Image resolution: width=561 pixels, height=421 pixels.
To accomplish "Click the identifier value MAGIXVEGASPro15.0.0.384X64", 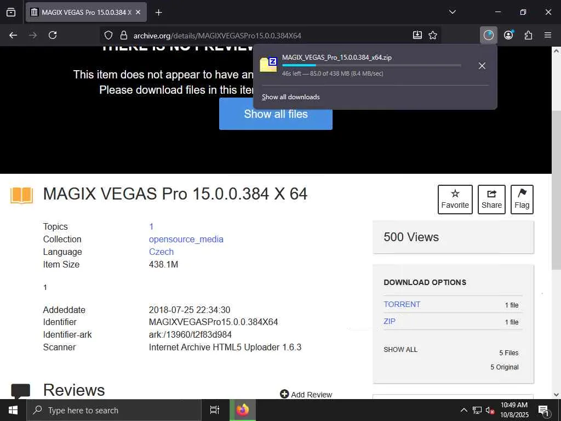I will (213, 322).
